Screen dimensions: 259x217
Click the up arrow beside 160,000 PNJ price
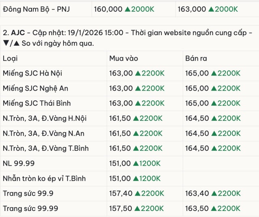point(127,9)
